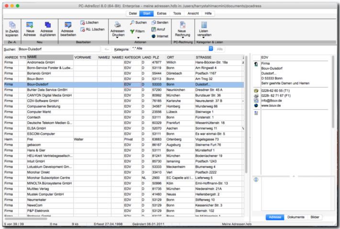The image size is (340, 229).
Task: Click the Suchen magnifier tool
Action: tap(138, 23)
